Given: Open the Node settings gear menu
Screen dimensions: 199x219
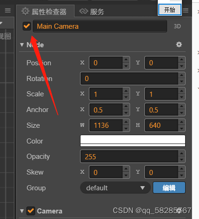Looking at the screenshot, I should [x=179, y=44].
